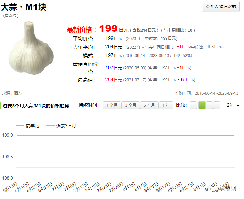Click the blue 197日元 cheapest price value

pos(114,68)
